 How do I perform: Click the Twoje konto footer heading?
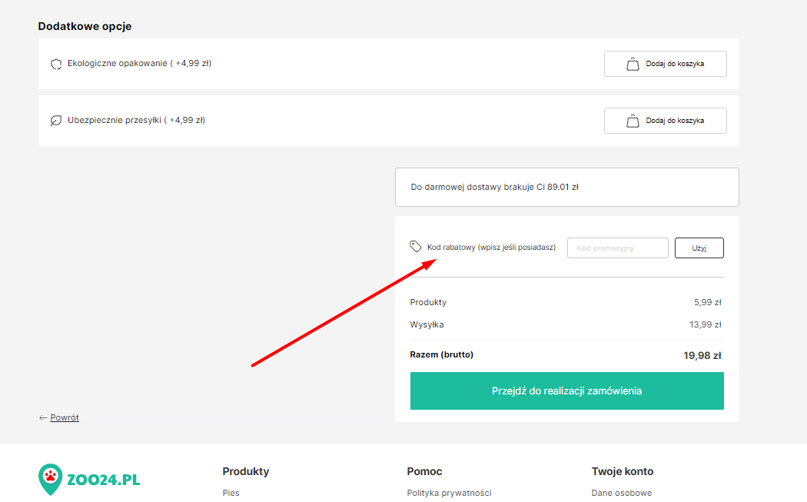[623, 471]
